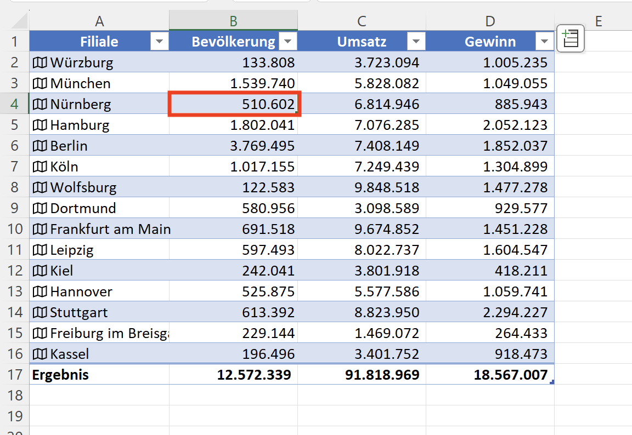The image size is (632, 435).
Task: Open the Filiale filter dropdown
Action: click(159, 42)
